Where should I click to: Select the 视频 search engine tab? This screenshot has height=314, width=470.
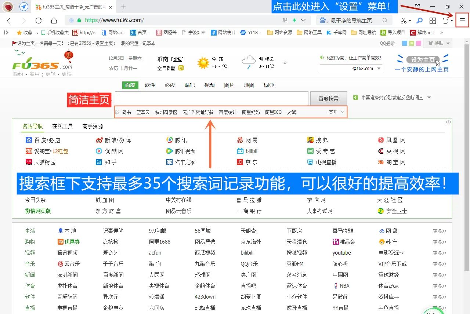(x=209, y=85)
